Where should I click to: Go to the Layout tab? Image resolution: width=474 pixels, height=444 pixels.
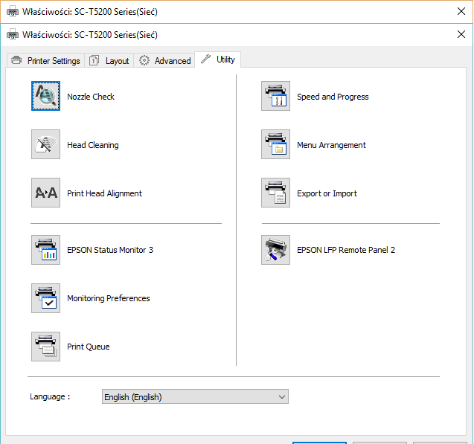109,61
